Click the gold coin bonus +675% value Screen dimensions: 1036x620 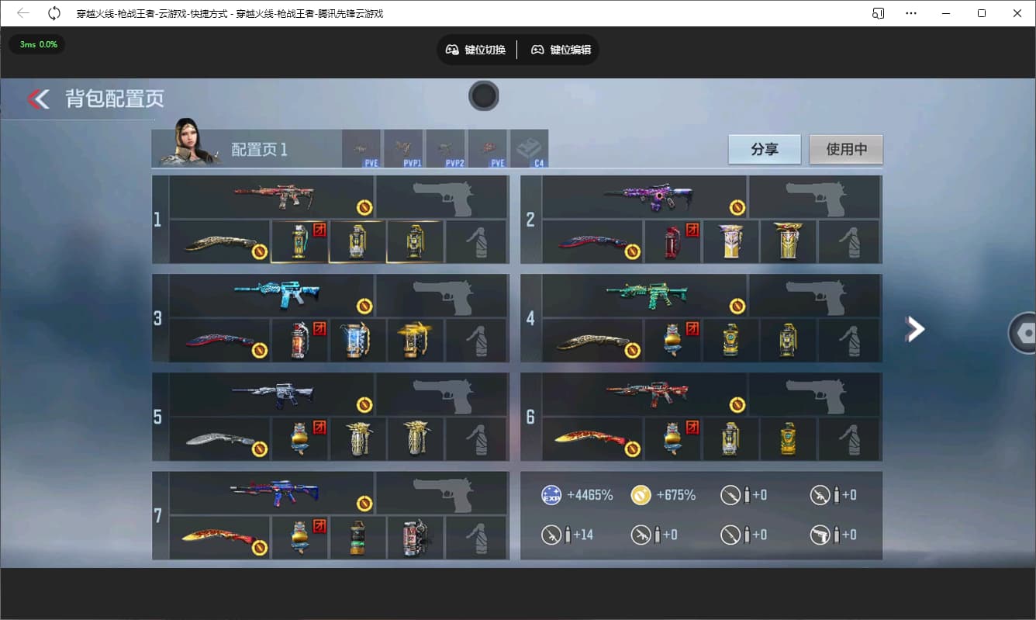(x=676, y=495)
